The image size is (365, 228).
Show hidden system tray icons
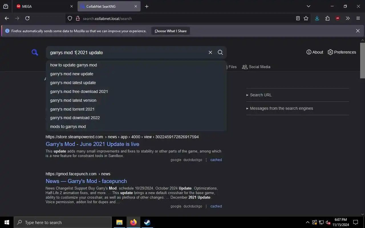point(307,222)
